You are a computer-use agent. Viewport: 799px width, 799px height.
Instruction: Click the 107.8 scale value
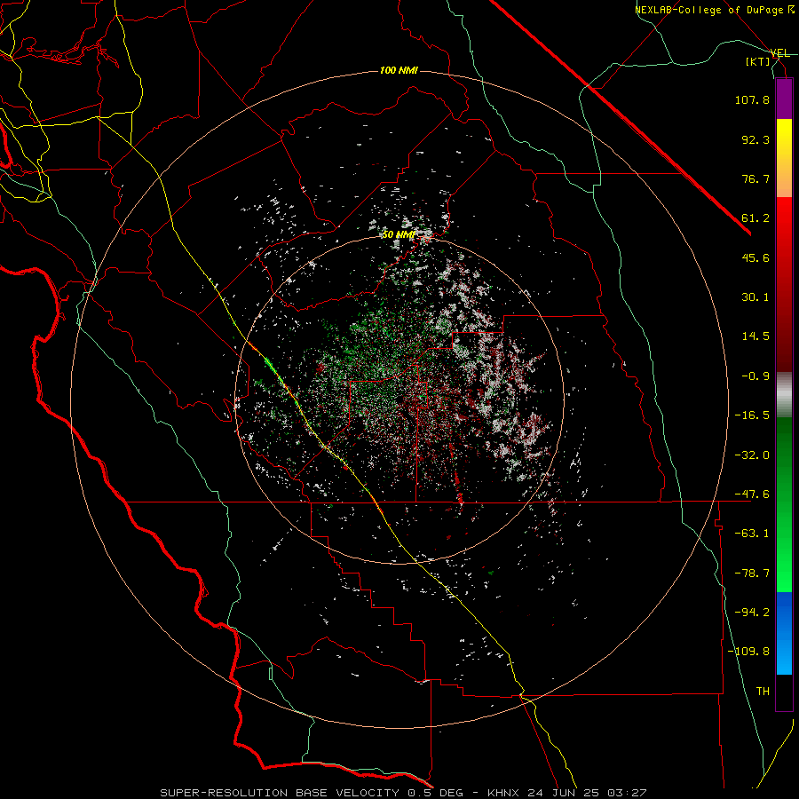click(752, 99)
